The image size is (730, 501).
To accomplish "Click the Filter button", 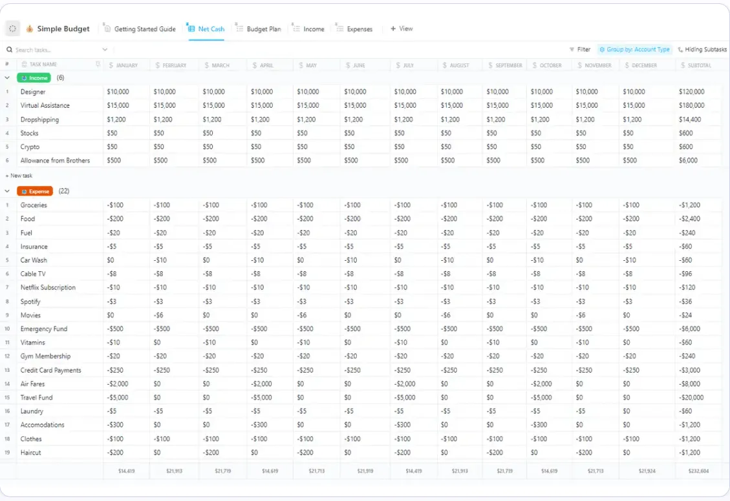I will 579,49.
